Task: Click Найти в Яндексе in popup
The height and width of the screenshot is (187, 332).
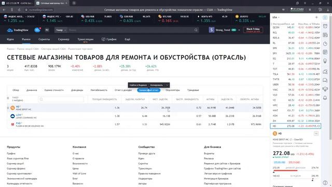Action: (138, 85)
